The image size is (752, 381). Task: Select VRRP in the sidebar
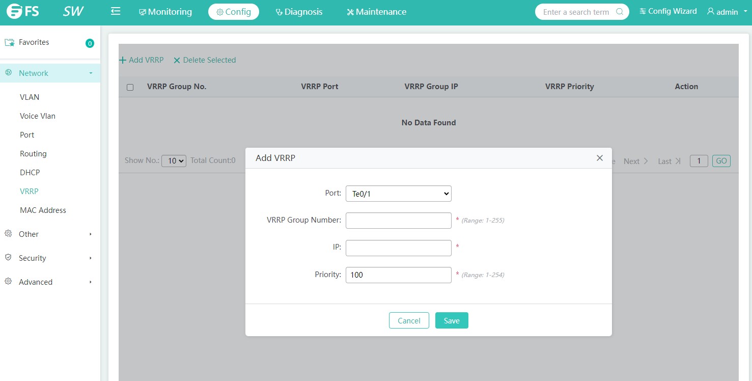(x=29, y=191)
